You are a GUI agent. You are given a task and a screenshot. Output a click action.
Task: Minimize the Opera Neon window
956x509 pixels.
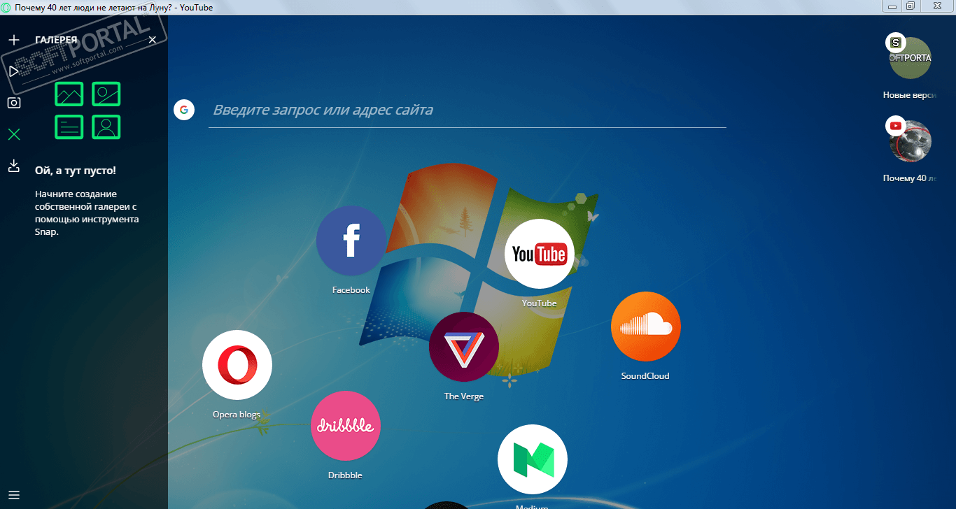coord(892,6)
